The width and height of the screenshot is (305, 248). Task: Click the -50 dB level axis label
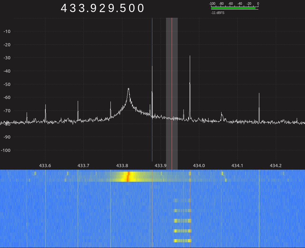7,84
